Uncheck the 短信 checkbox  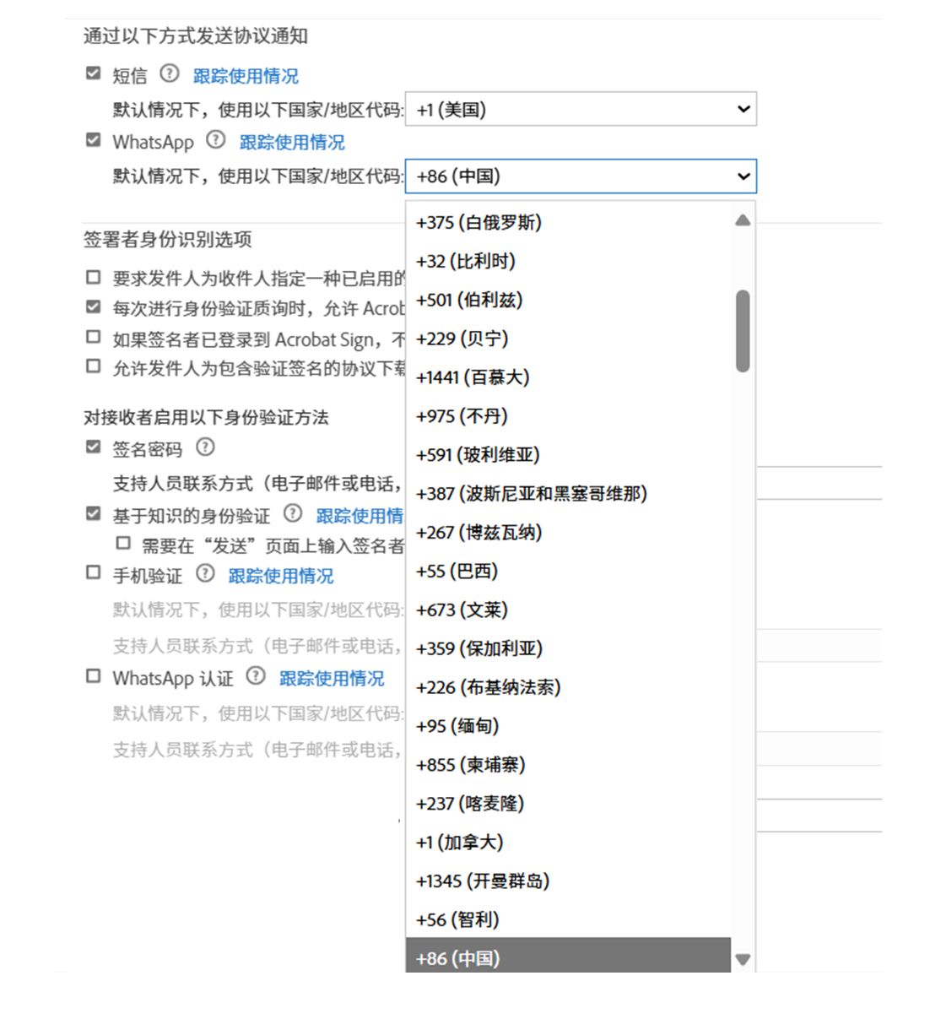click(94, 74)
